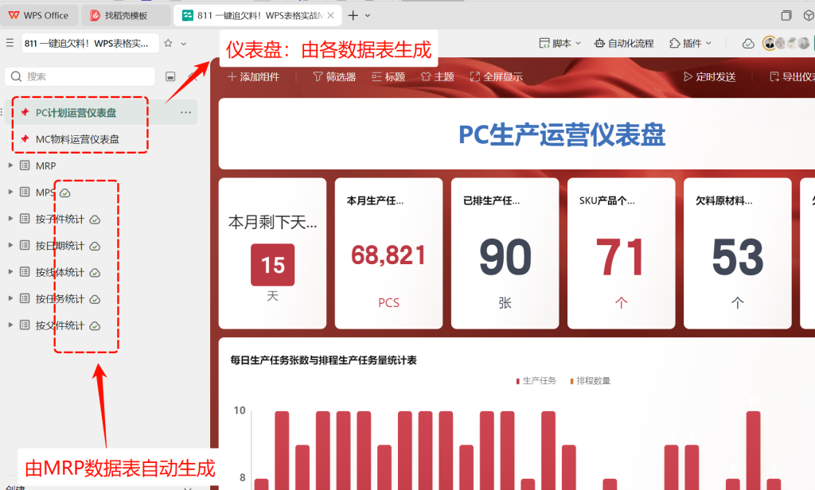This screenshot has height=490, width=815.
Task: Click the search box in the sidebar
Action: click(x=80, y=76)
